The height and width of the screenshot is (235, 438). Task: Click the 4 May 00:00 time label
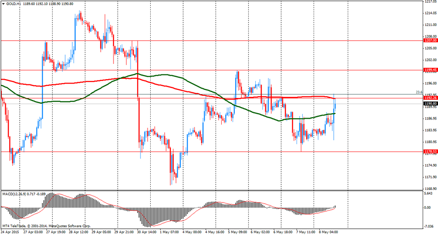pyautogui.click(x=192, y=232)
